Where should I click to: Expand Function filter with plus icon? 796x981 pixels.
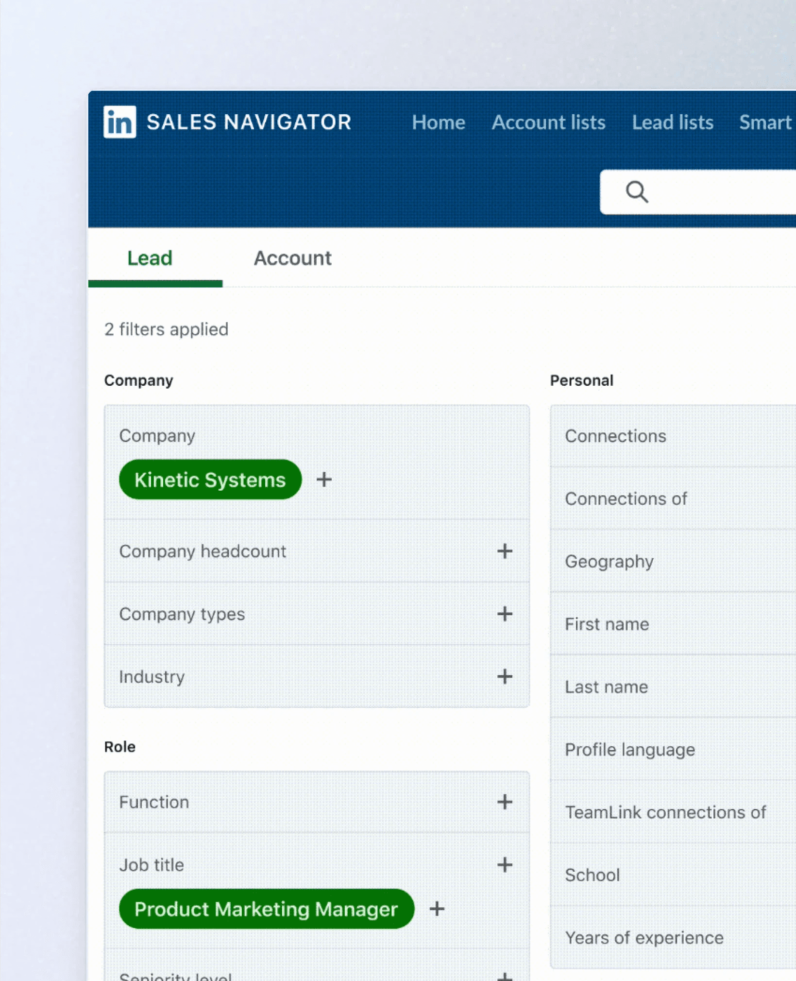click(505, 802)
